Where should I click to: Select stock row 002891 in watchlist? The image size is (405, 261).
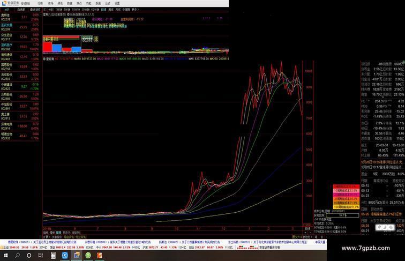[20, 106]
